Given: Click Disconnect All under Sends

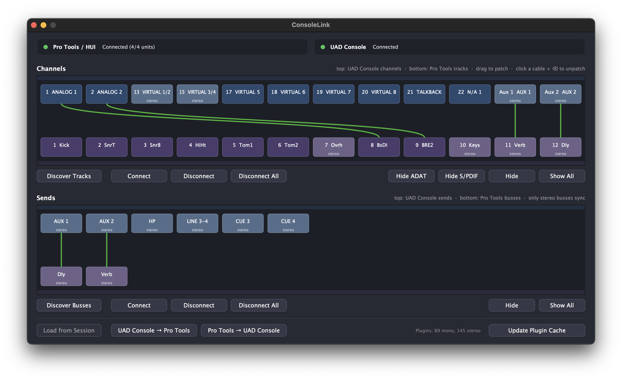Looking at the screenshot, I should click(259, 305).
